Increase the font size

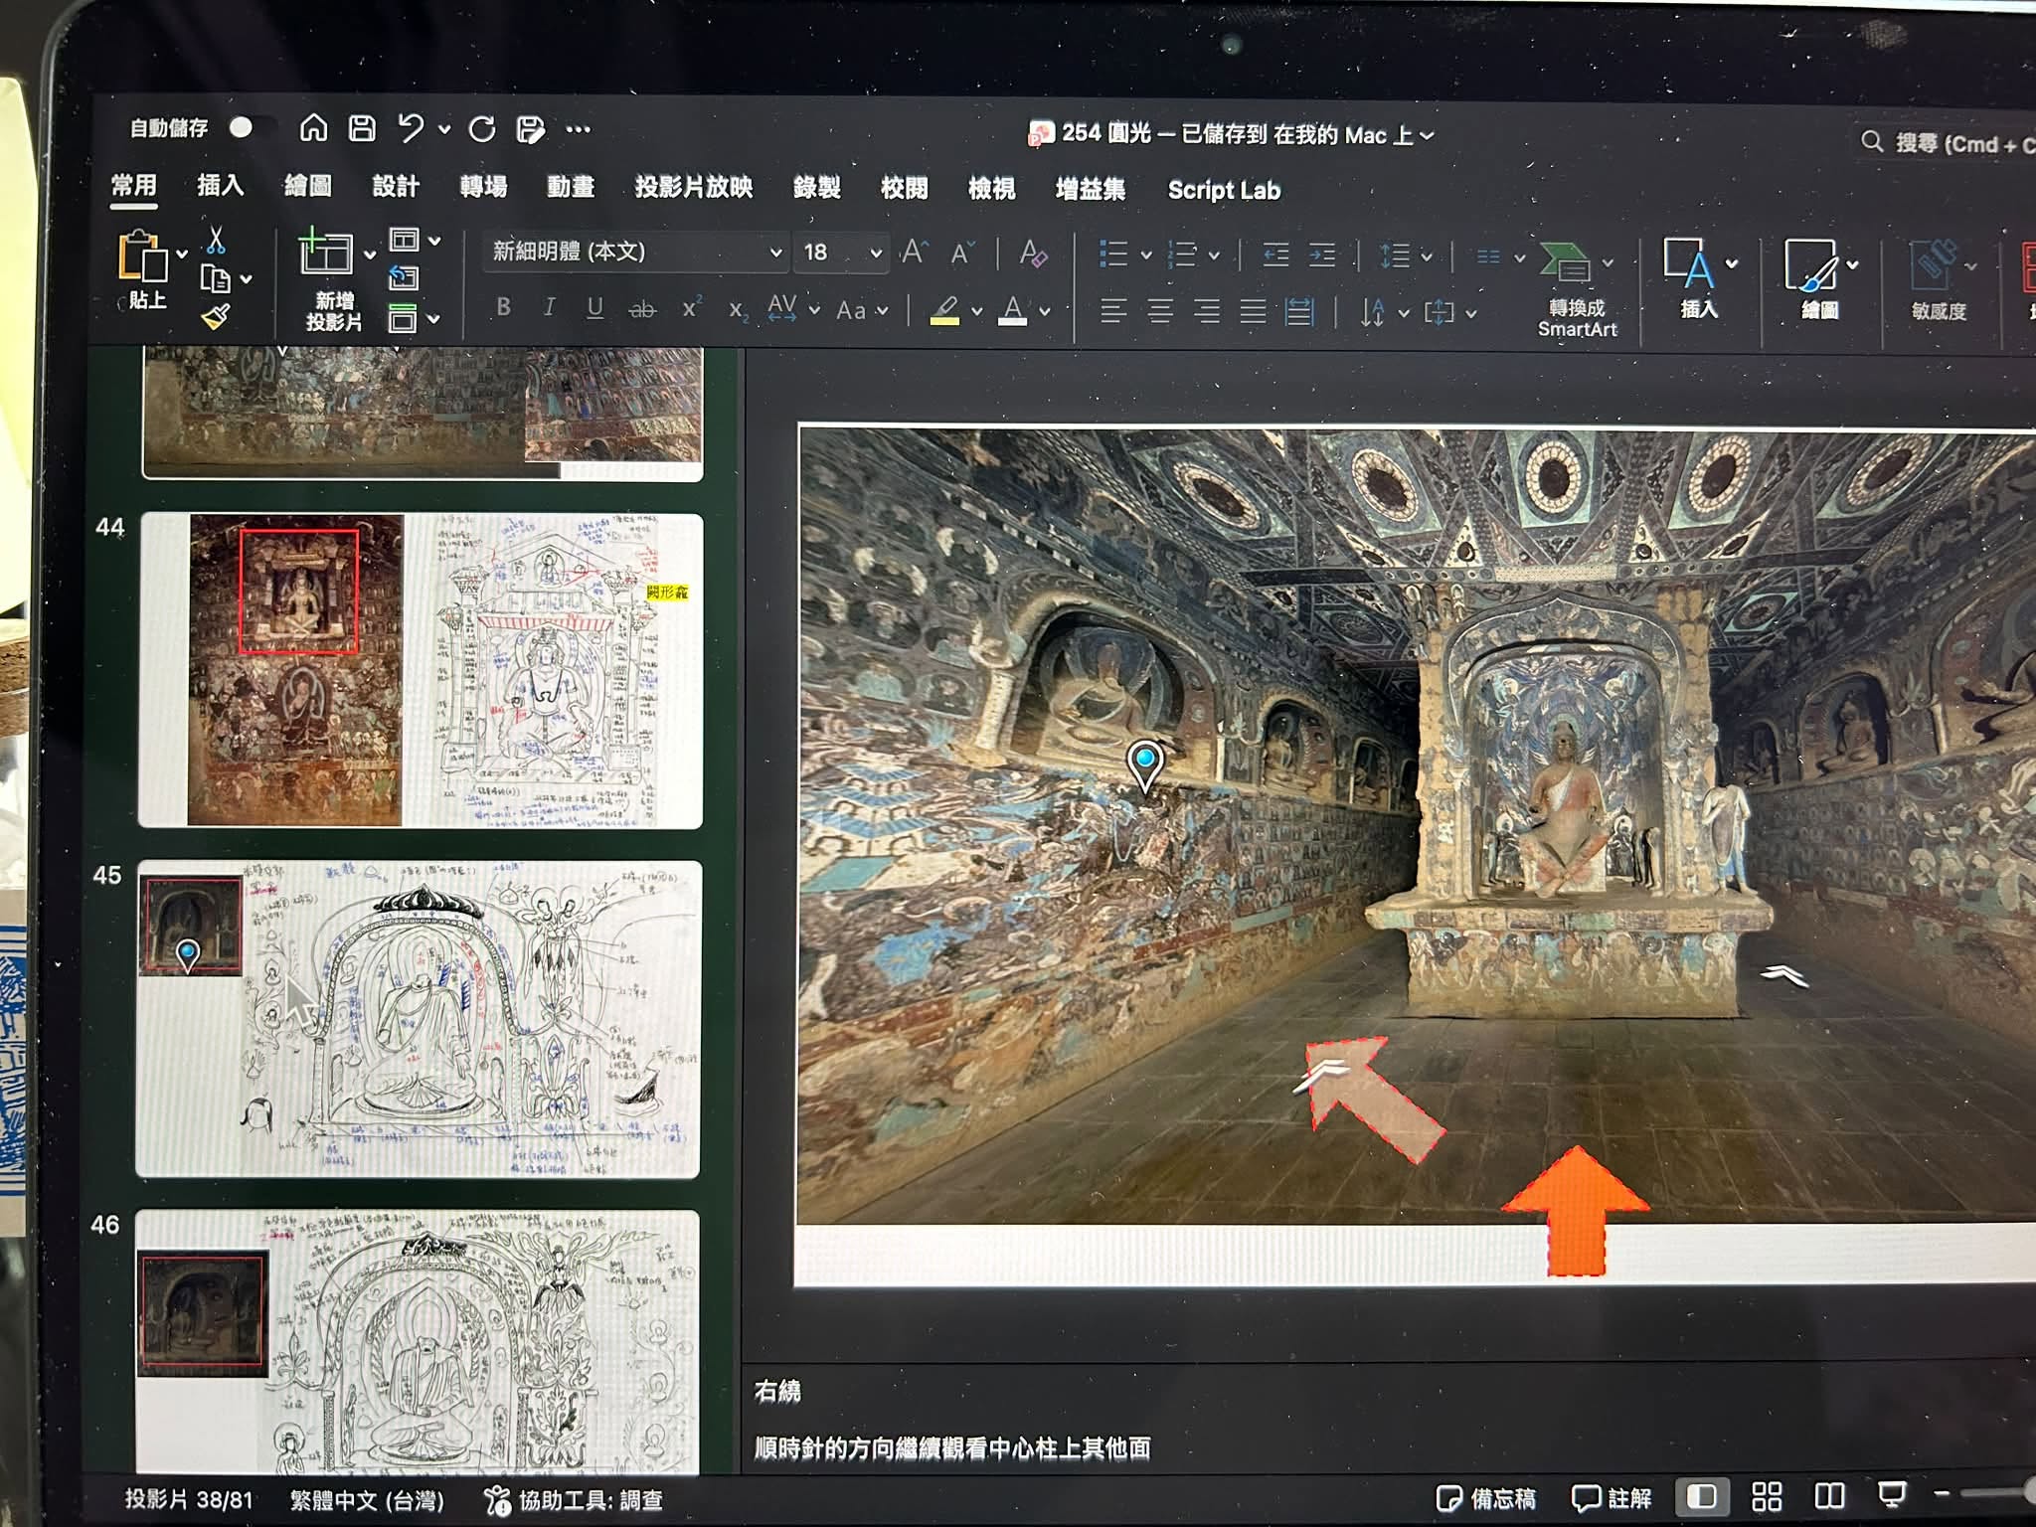pos(914,252)
